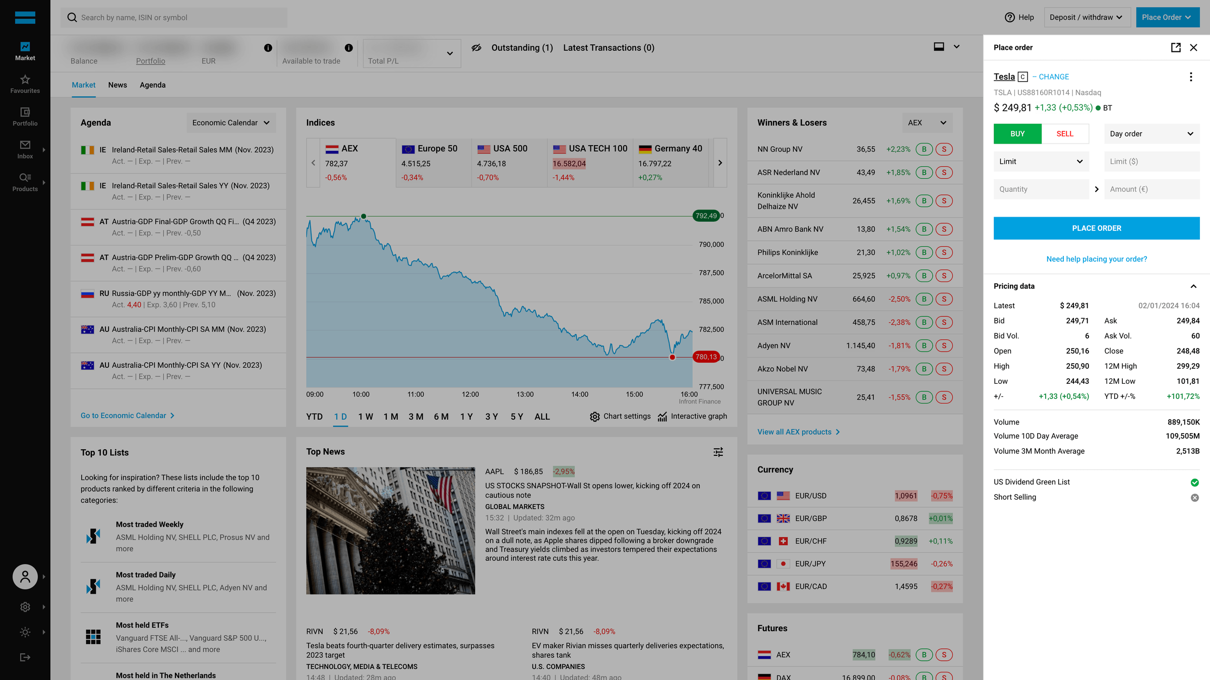Show next indices with right arrow
The image size is (1210, 680).
(720, 163)
